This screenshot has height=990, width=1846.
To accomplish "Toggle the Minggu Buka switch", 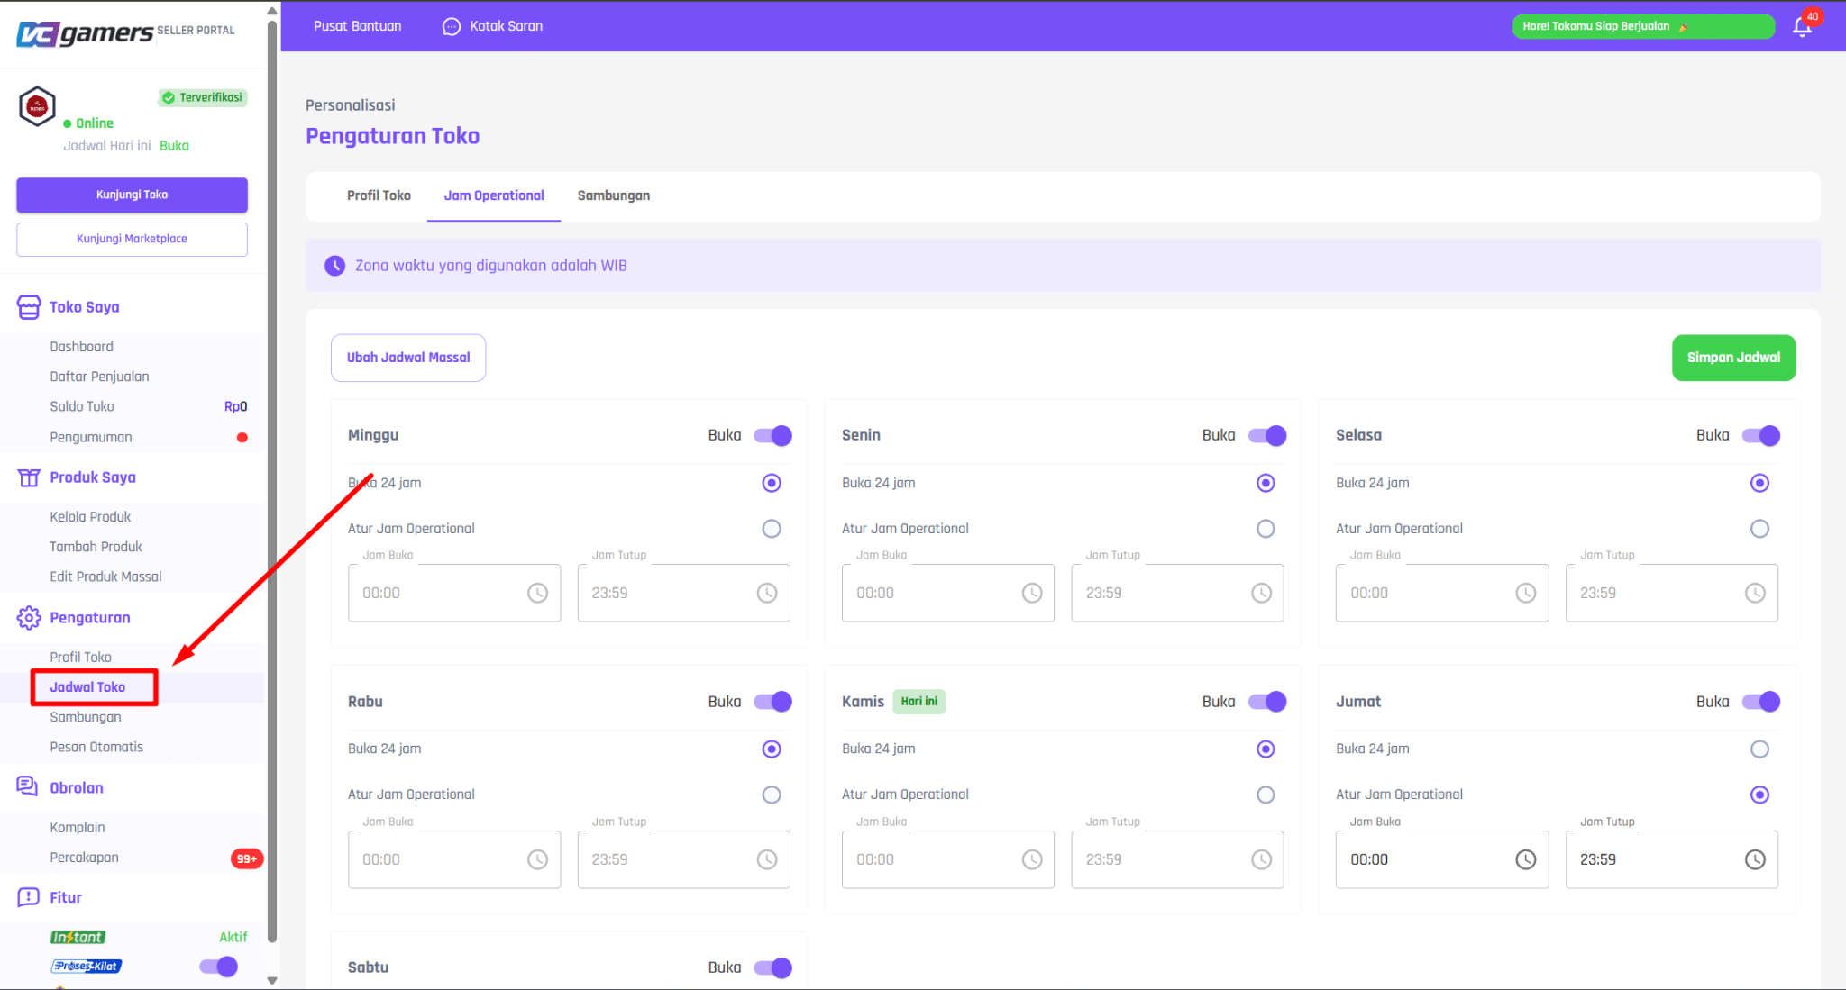I will 773,436.
